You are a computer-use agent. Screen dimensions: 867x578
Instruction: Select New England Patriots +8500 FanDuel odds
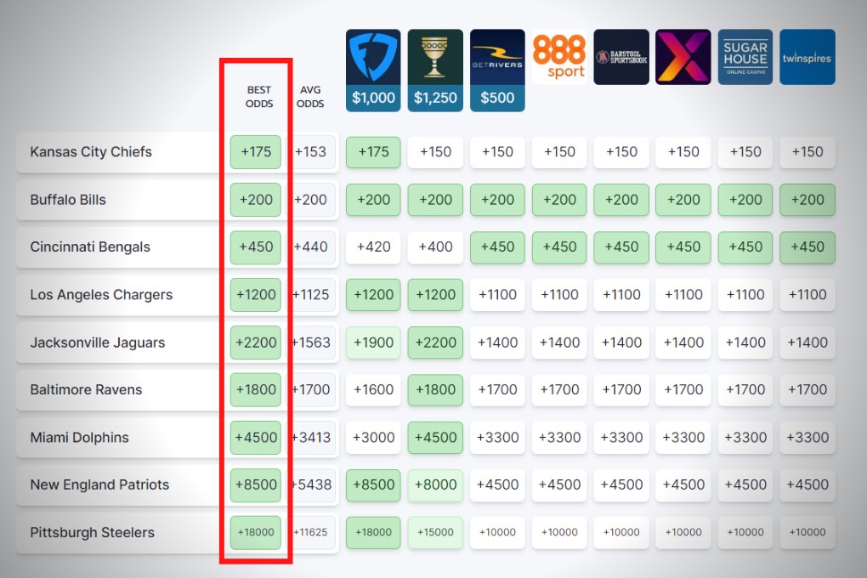[x=373, y=484]
